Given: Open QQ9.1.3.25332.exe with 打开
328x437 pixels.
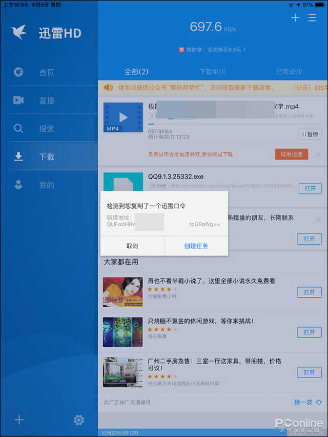Looking at the screenshot, I should click(310, 189).
